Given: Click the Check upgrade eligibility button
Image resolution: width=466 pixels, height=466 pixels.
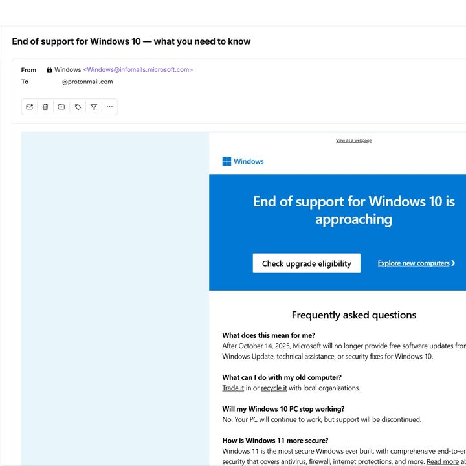Looking at the screenshot, I should click(x=306, y=263).
